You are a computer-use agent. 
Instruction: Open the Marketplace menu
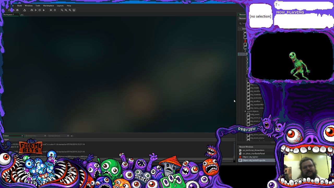coord(49,5)
